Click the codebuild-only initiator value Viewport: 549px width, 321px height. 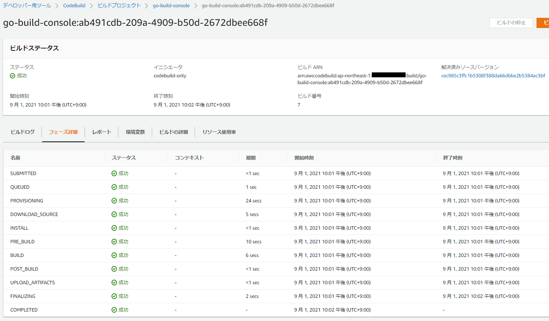point(170,76)
